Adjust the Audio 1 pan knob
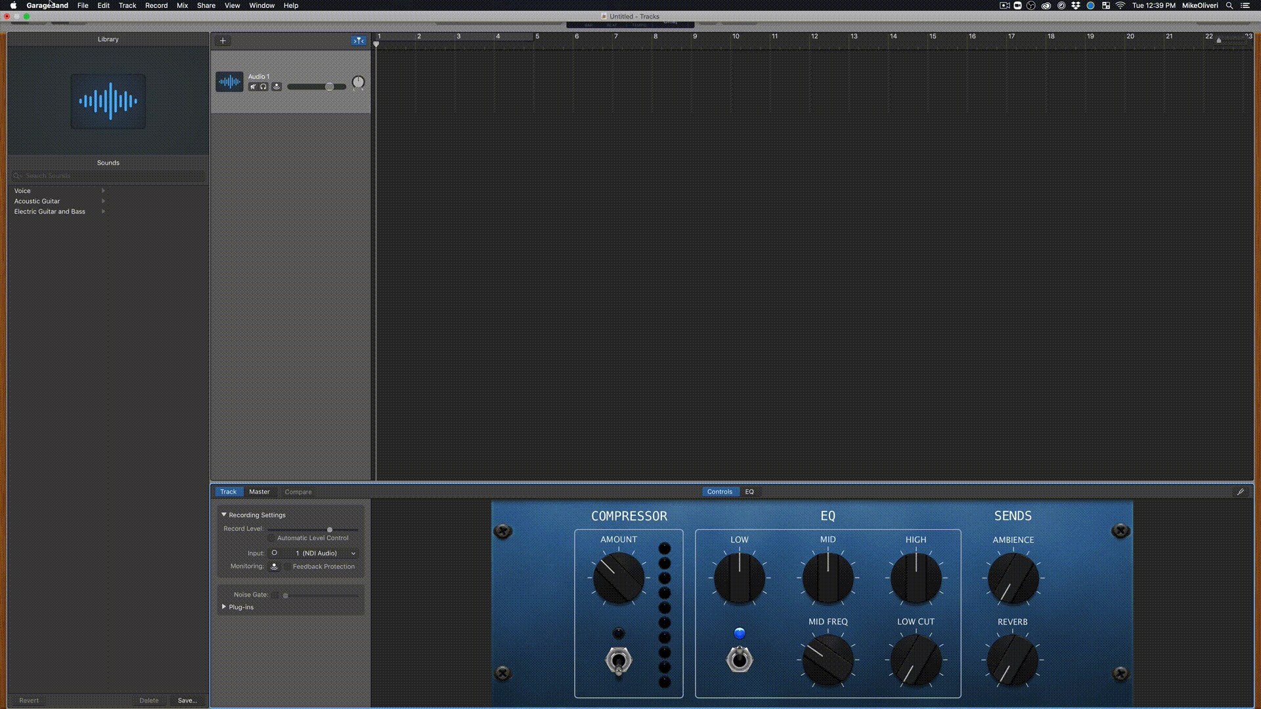The image size is (1261, 709). tap(358, 83)
